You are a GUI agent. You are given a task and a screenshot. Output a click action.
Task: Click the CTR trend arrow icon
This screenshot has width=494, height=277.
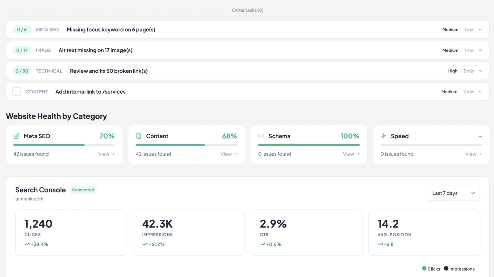point(262,244)
